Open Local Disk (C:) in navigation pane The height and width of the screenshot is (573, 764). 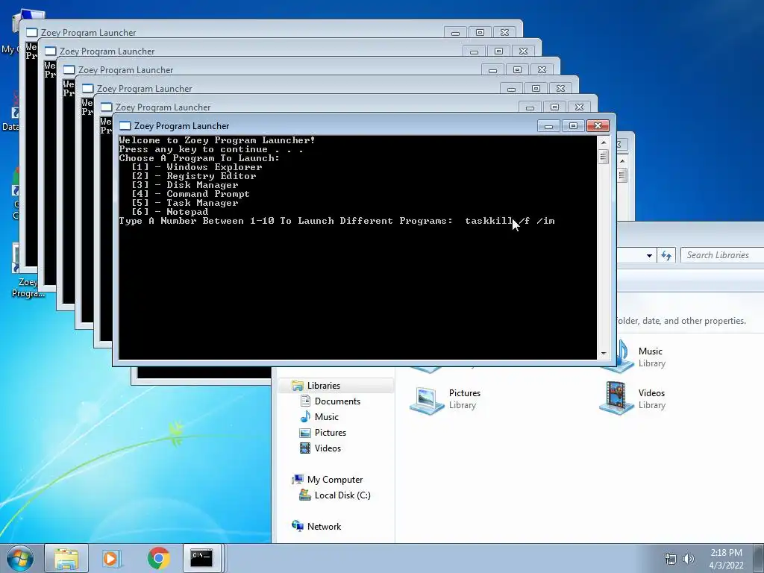pyautogui.click(x=342, y=495)
